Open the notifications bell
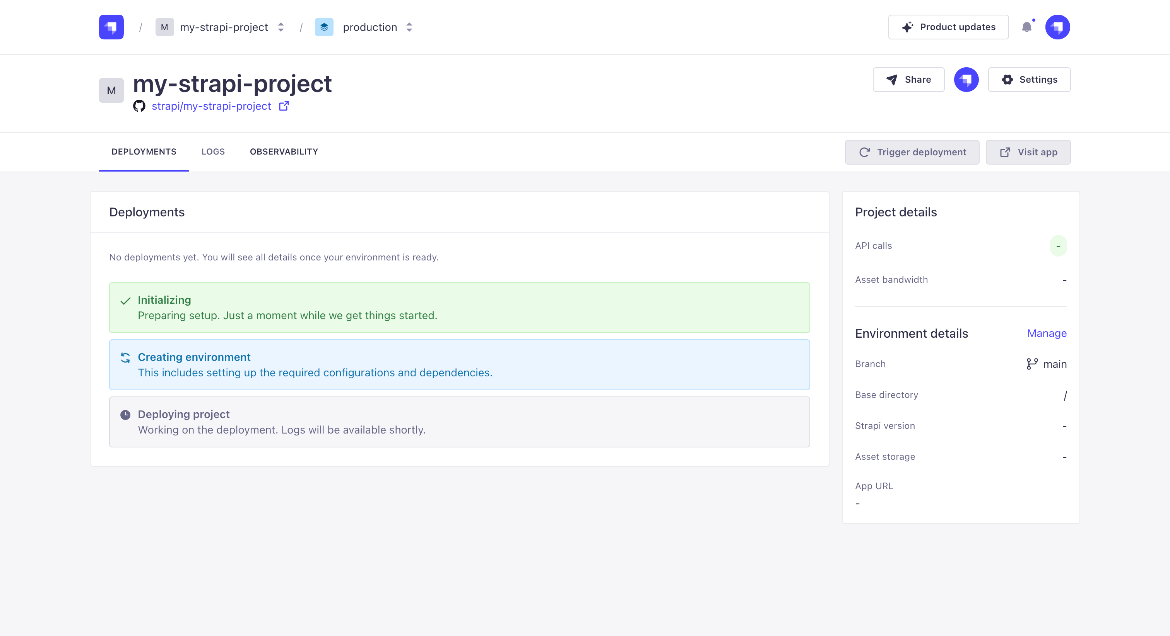 [x=1027, y=27]
